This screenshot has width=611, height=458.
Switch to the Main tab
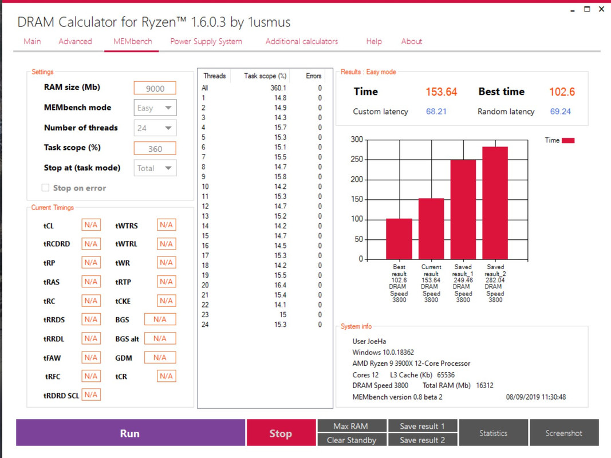coord(32,41)
